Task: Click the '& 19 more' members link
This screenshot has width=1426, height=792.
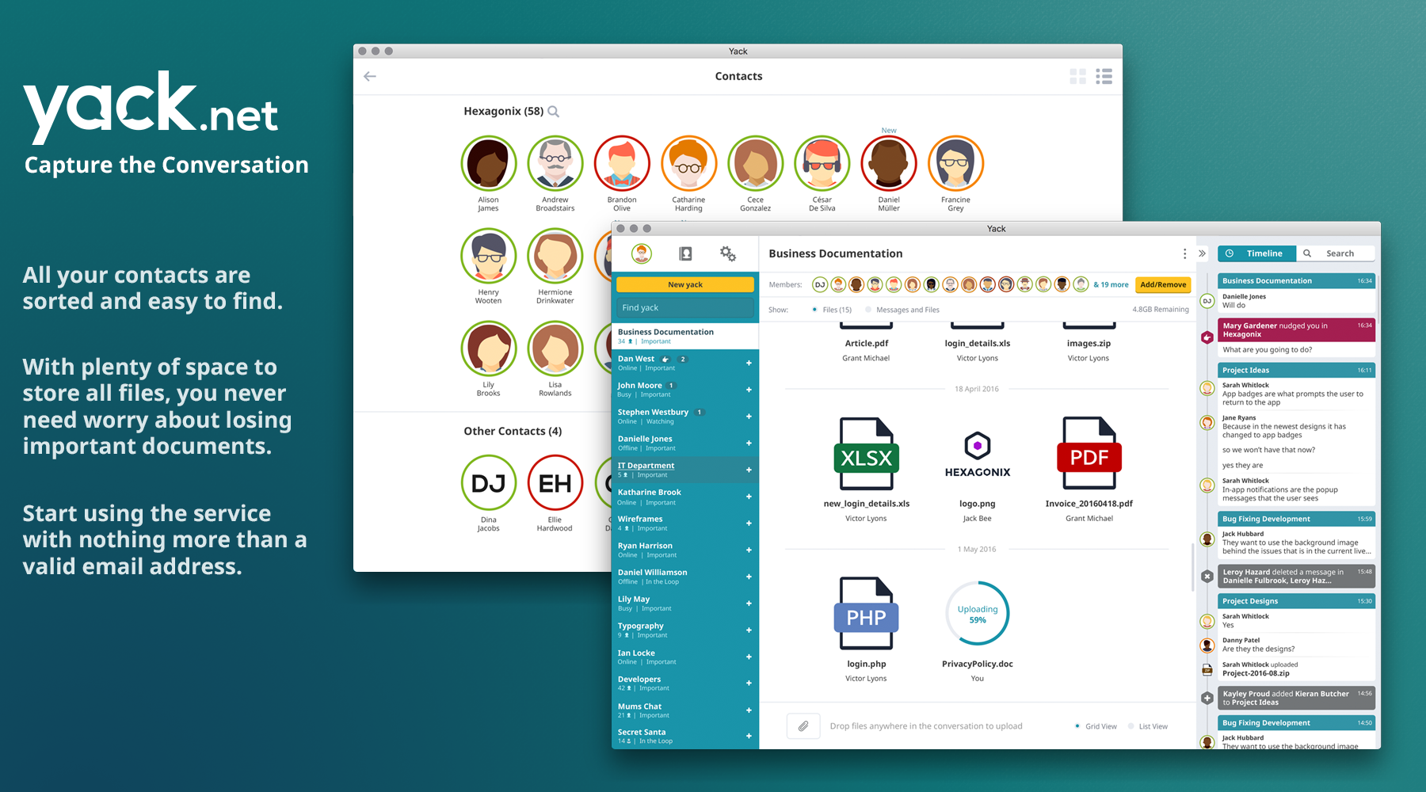Action: 1111,284
